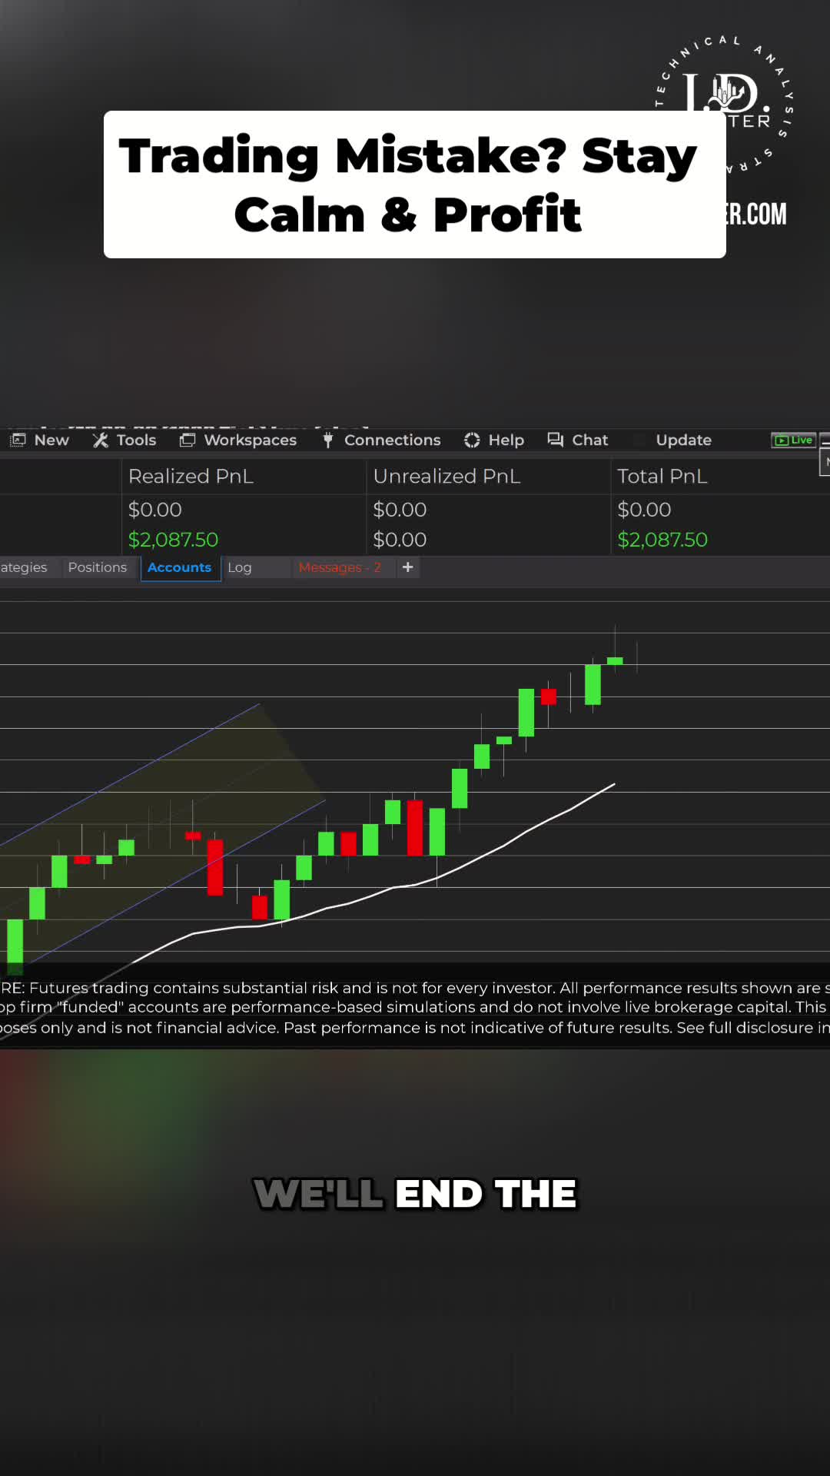The width and height of the screenshot is (830, 1476).
Task: Add a new tab with plus button
Action: pyautogui.click(x=408, y=567)
